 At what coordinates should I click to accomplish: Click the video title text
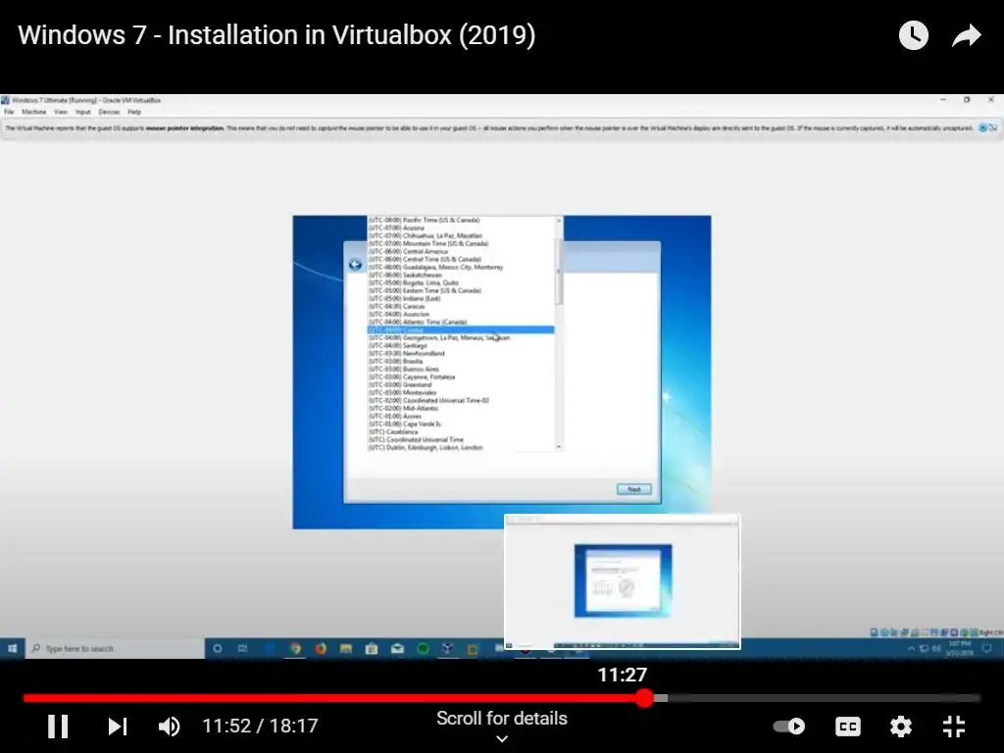click(x=276, y=34)
